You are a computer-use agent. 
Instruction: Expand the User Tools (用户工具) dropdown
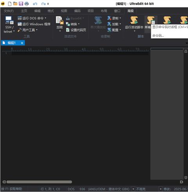click(37, 30)
